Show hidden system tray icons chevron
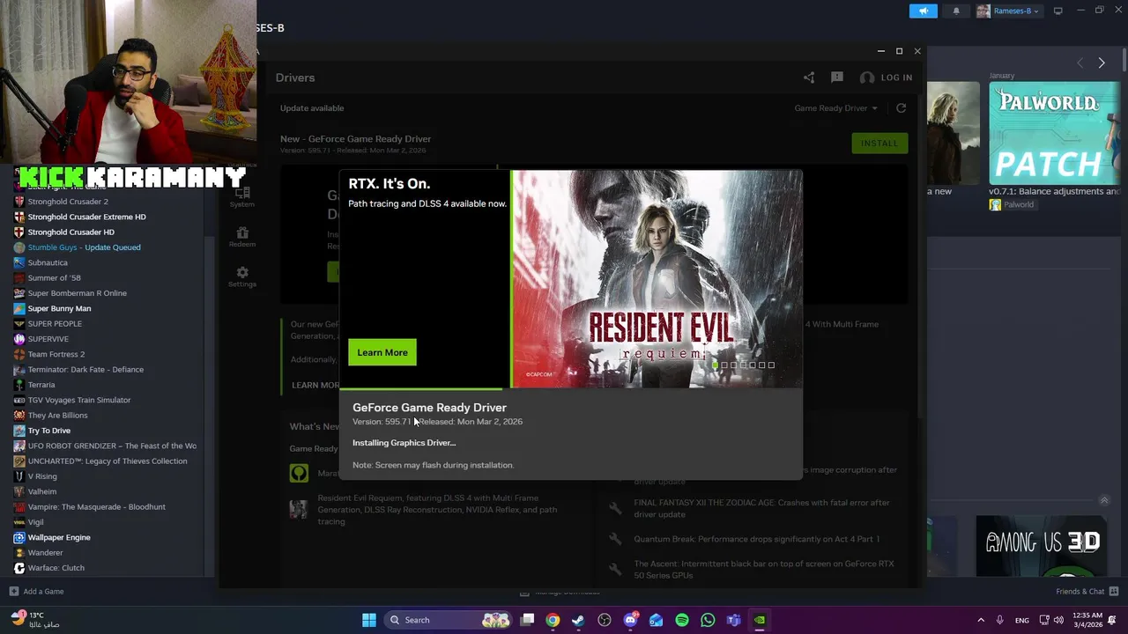This screenshot has height=634, width=1128. (981, 620)
